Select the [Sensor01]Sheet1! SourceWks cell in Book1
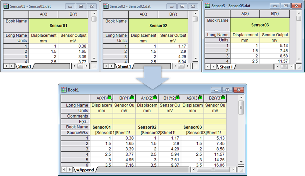The height and width of the screenshot is (176, 305). [113, 133]
